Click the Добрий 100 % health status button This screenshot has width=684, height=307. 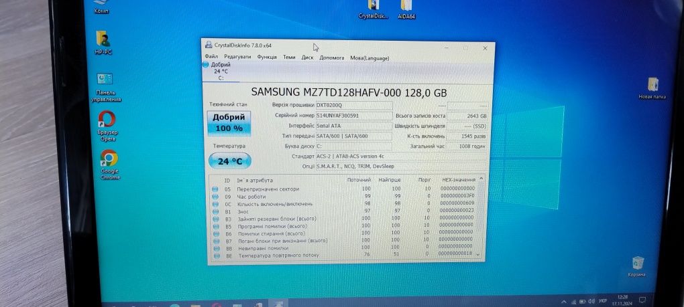click(x=229, y=124)
